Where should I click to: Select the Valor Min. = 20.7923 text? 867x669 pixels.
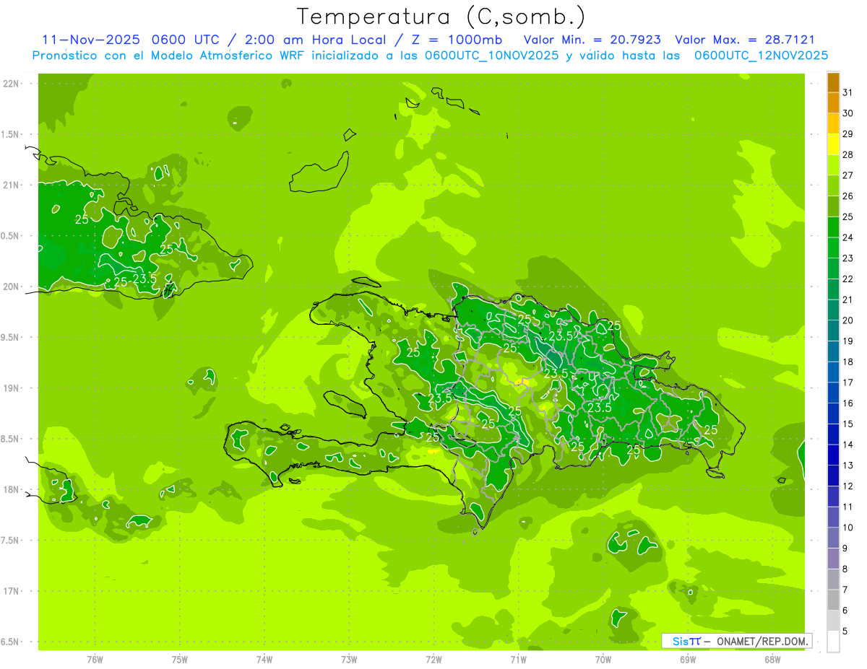click(592, 40)
